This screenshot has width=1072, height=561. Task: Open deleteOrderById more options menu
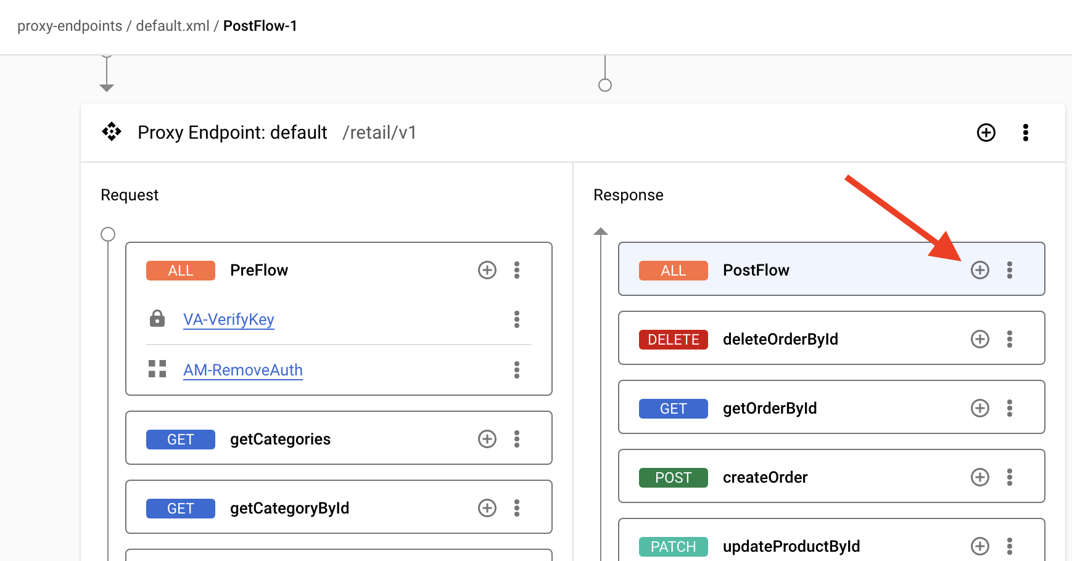pyautogui.click(x=1009, y=339)
